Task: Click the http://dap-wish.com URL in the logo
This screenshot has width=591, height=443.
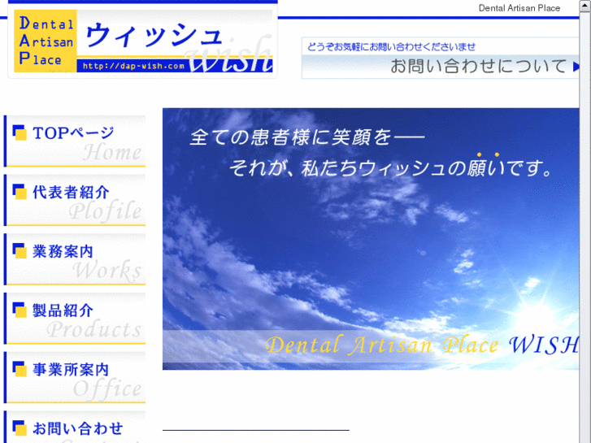Action: 133,66
